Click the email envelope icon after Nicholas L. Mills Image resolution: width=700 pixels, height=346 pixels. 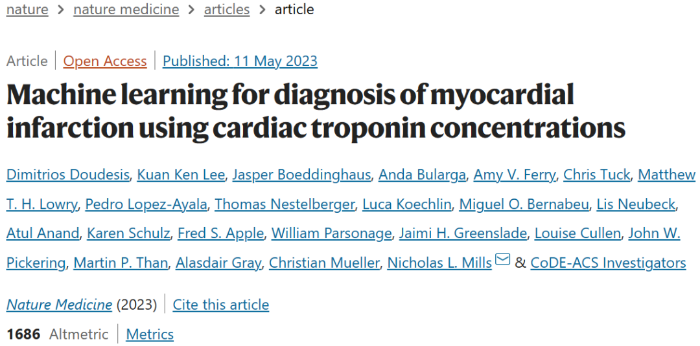tap(502, 260)
